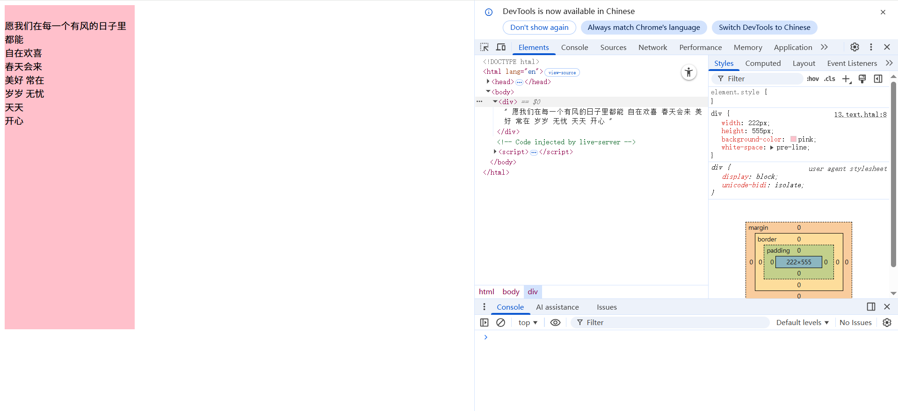Open the pink color swatch picker
This screenshot has width=898, height=411.
(x=793, y=139)
